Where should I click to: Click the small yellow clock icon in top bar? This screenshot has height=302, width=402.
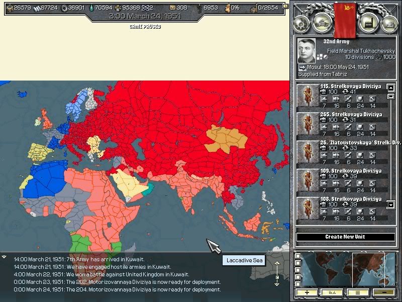285,6
